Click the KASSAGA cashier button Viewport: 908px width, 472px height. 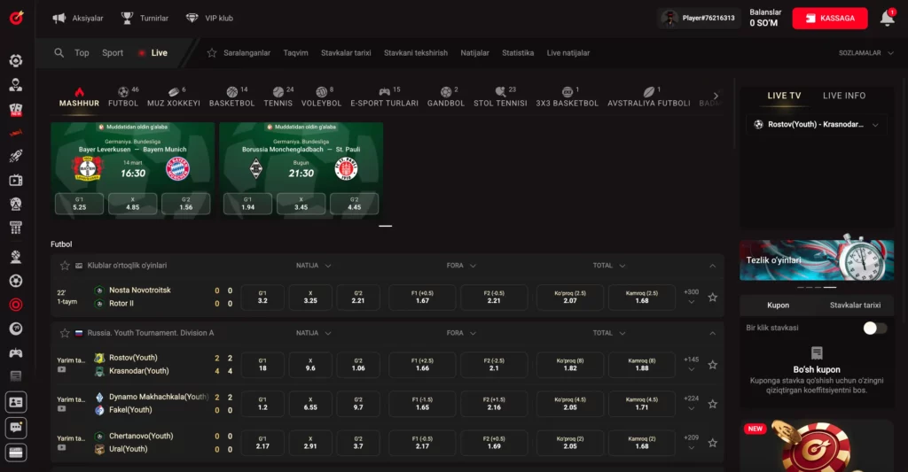point(830,18)
